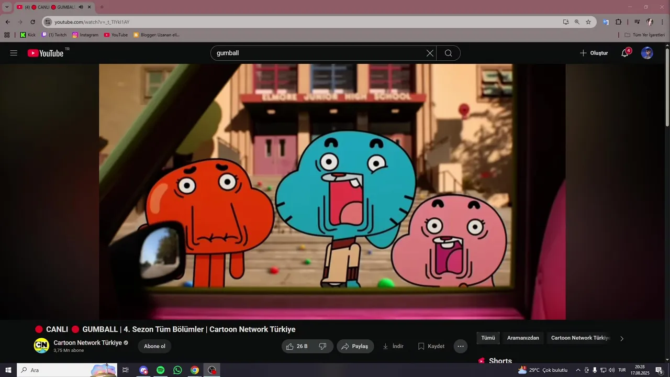Viewport: 670px width, 377px height.
Task: Open Shorts section heading
Action: [500, 361]
